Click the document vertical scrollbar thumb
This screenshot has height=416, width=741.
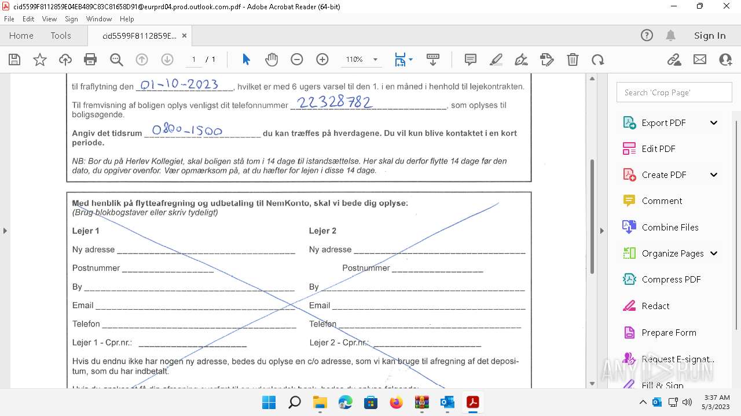(x=592, y=217)
